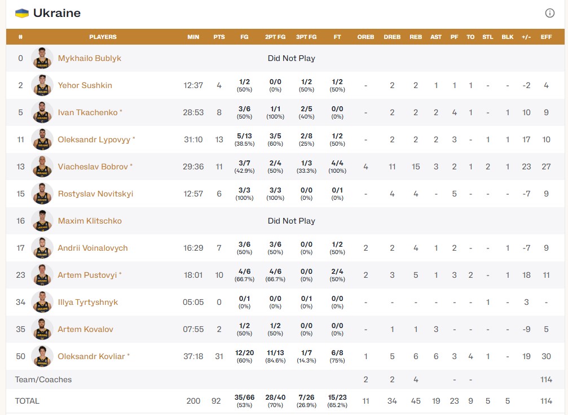This screenshot has width=568, height=415.
Task: Open Mykhailo Bublyk player profile
Action: [90, 58]
